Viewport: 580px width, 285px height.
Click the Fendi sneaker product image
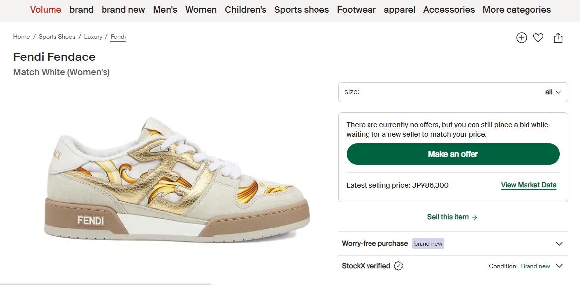point(177,181)
